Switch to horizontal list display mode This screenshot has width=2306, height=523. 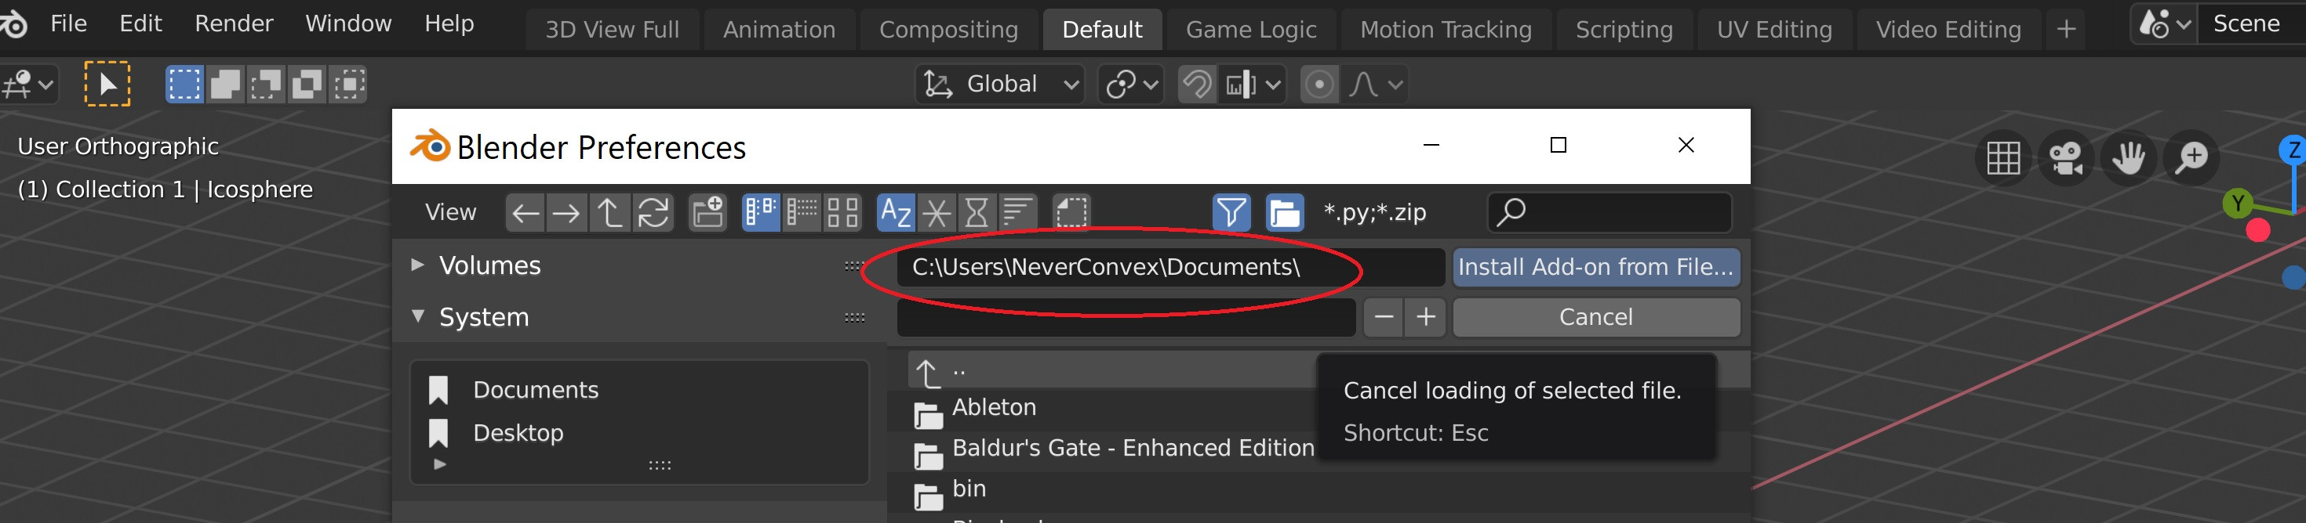point(802,213)
